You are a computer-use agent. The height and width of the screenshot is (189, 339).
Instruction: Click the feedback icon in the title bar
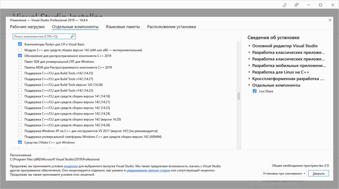(297, 5)
